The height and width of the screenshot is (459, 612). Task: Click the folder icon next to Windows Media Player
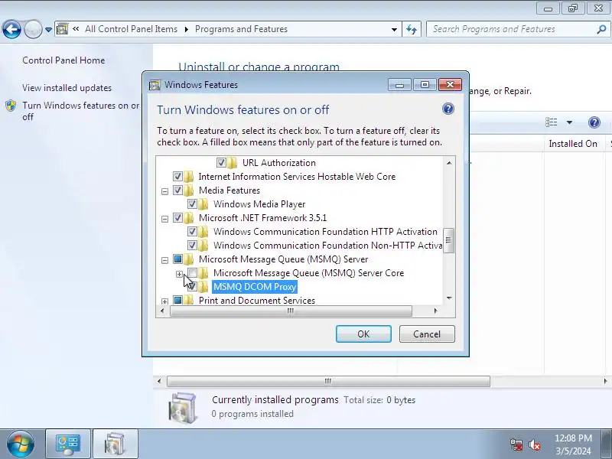pyautogui.click(x=203, y=204)
